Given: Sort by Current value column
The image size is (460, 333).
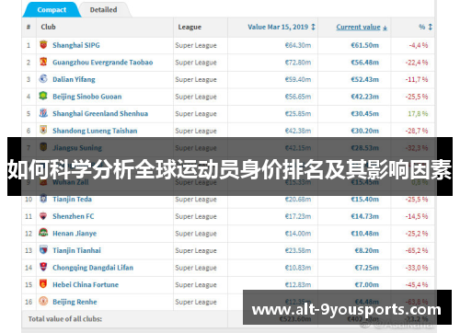Looking at the screenshot, I should tap(362, 27).
